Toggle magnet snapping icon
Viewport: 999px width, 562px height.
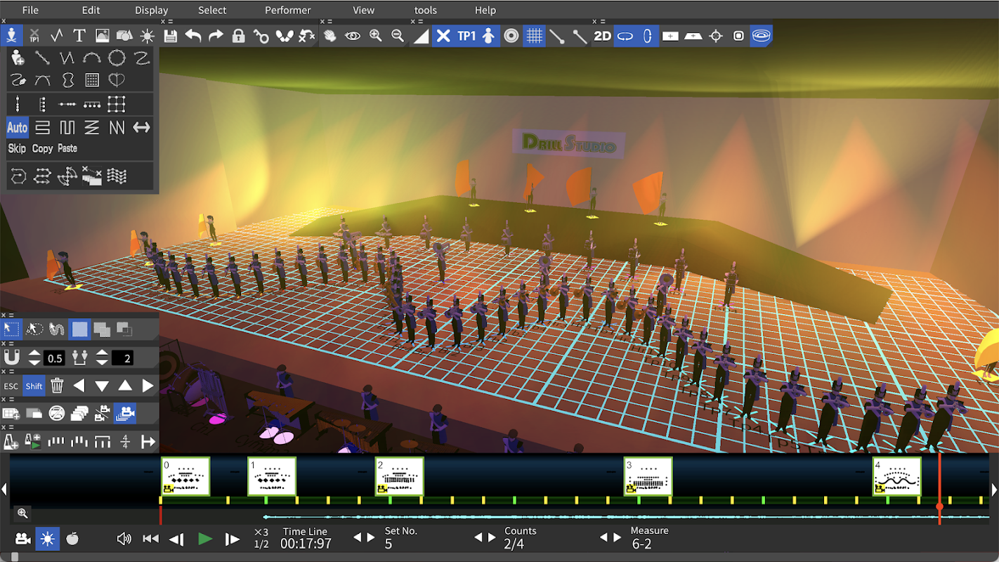(x=11, y=358)
